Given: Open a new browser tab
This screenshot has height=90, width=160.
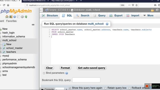Looking at the screenshot, I should [x=81, y=1].
